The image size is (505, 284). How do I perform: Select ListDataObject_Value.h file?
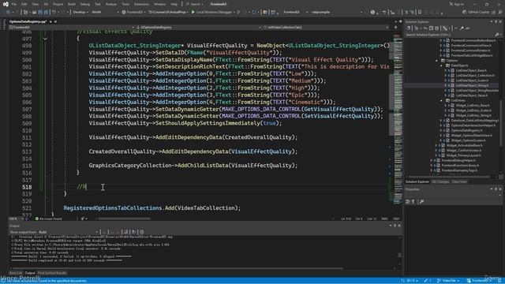(x=472, y=95)
